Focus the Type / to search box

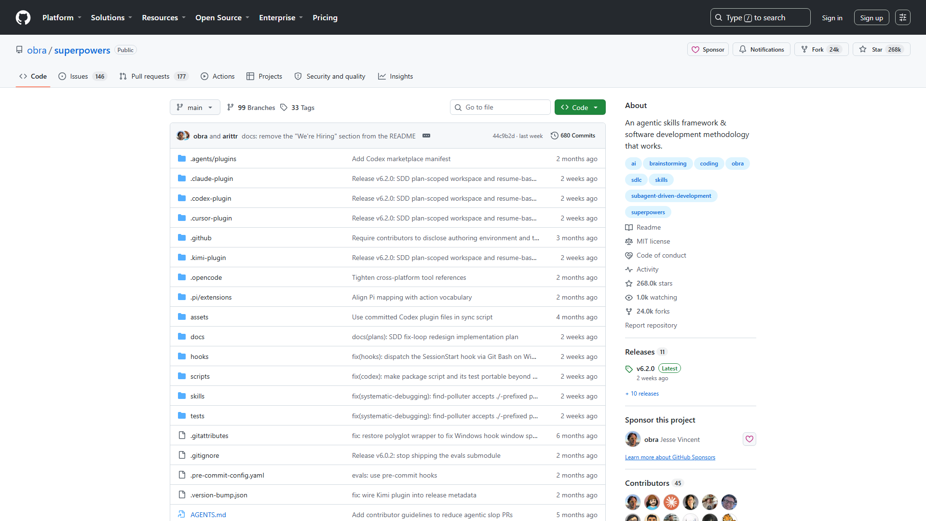coord(760,17)
